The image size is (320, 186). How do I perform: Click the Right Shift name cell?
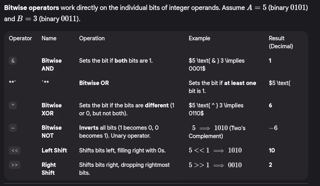click(x=49, y=169)
